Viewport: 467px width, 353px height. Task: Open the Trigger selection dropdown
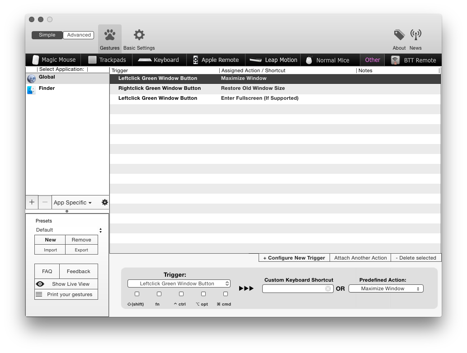179,283
